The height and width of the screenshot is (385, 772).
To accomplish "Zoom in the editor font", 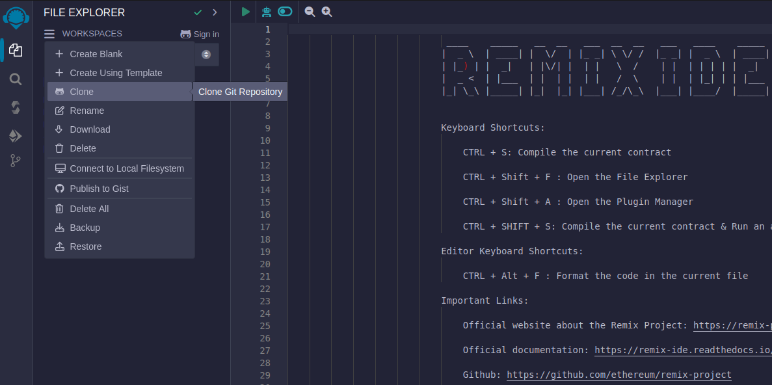I will (x=326, y=12).
